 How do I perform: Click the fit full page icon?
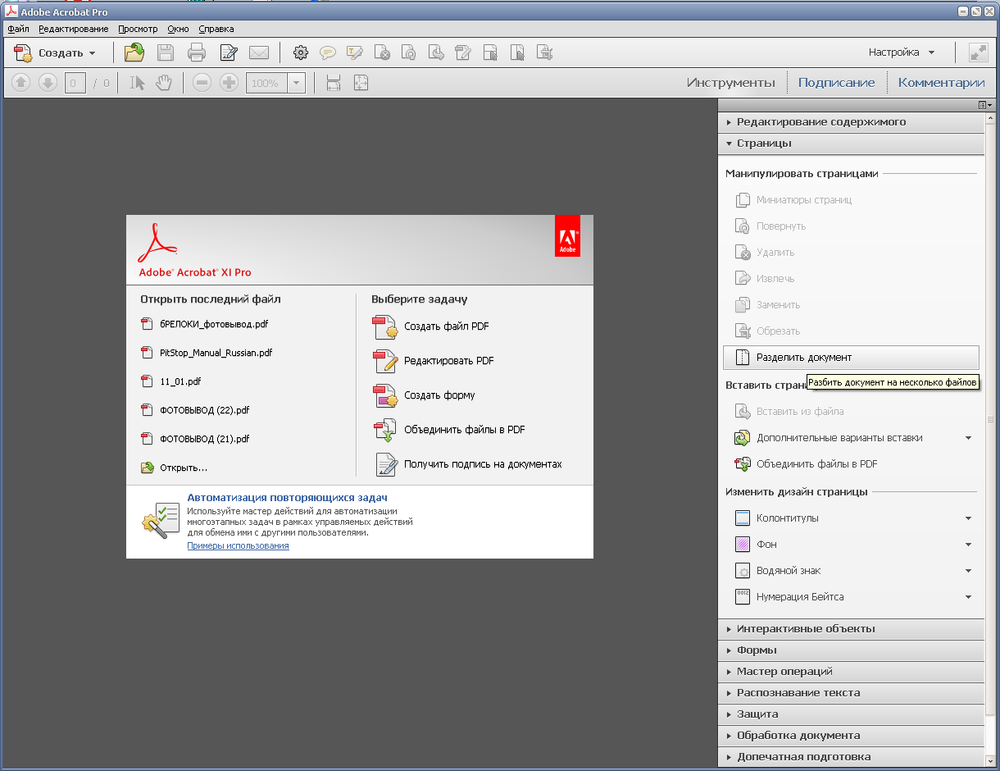tap(361, 83)
